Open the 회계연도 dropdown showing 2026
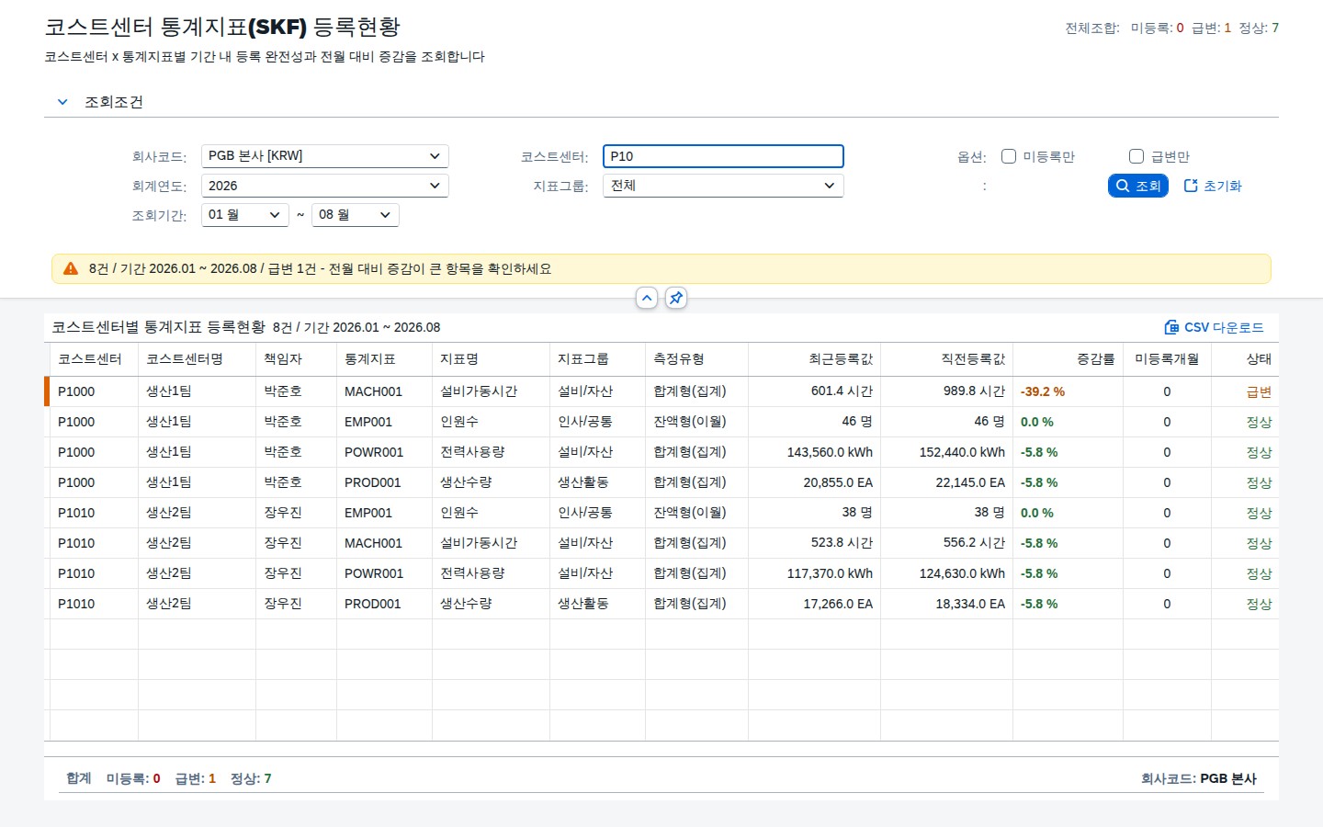 point(325,186)
